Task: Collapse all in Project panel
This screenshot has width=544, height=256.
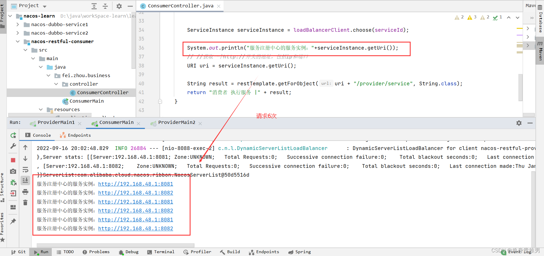Action: click(x=105, y=6)
